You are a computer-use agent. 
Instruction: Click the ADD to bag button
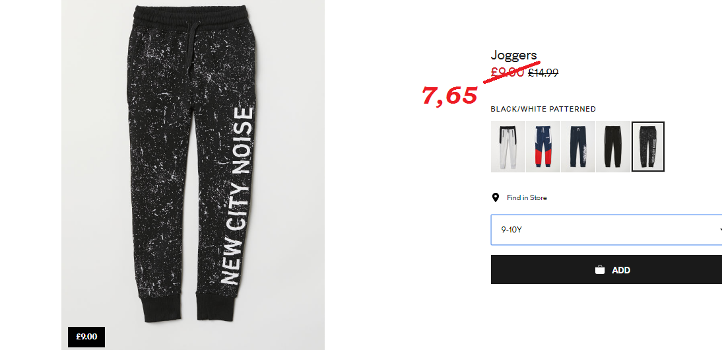click(x=607, y=269)
